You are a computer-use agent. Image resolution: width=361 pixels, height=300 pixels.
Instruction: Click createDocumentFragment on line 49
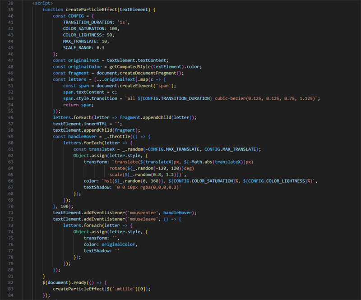click(147, 73)
